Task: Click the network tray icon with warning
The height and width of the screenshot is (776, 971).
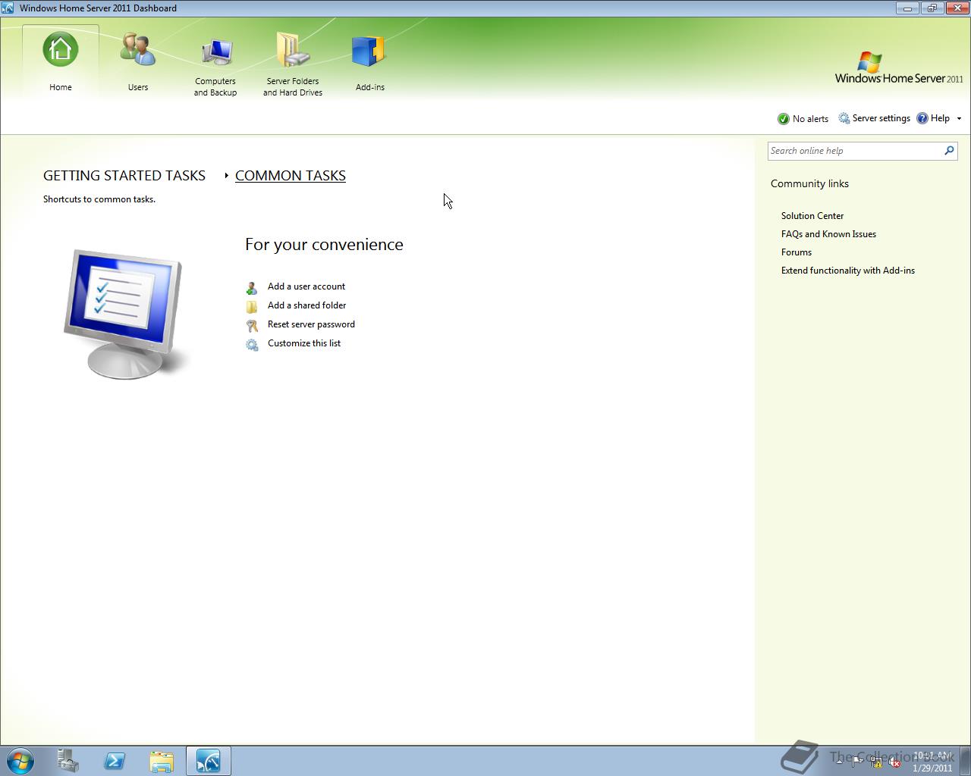Action: 875,762
